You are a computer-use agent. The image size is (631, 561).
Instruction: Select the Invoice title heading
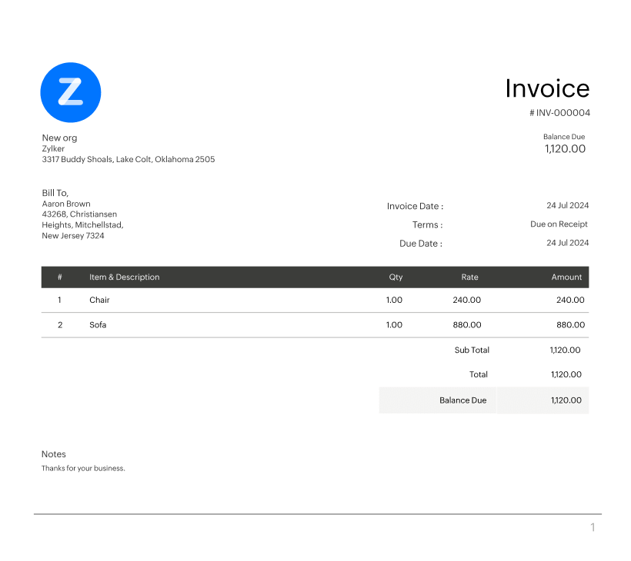pyautogui.click(x=546, y=88)
